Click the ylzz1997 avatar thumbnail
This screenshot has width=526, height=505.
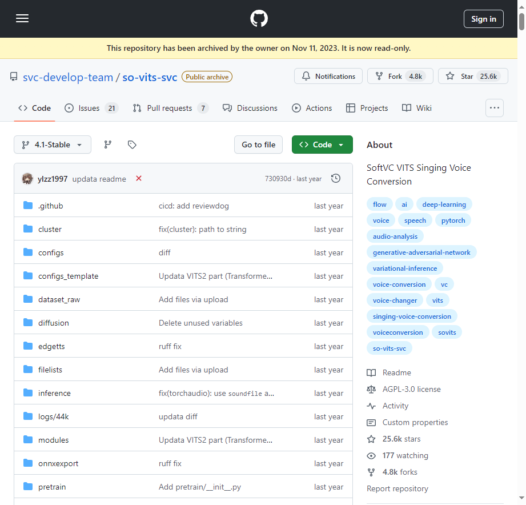pos(27,178)
